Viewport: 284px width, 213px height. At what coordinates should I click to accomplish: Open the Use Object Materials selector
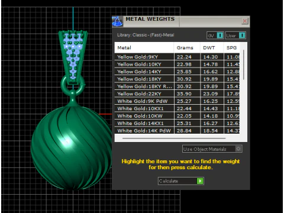[212, 149]
